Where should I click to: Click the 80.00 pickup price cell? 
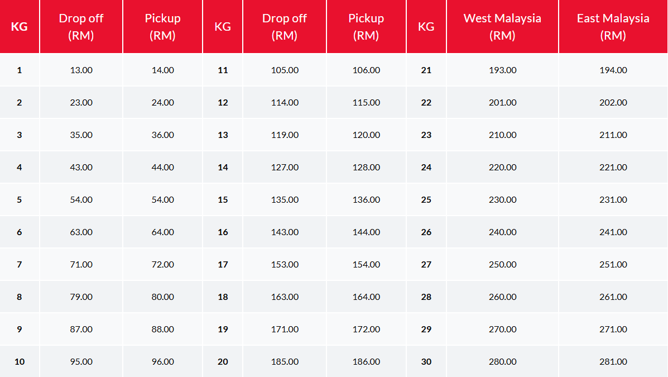point(162,297)
